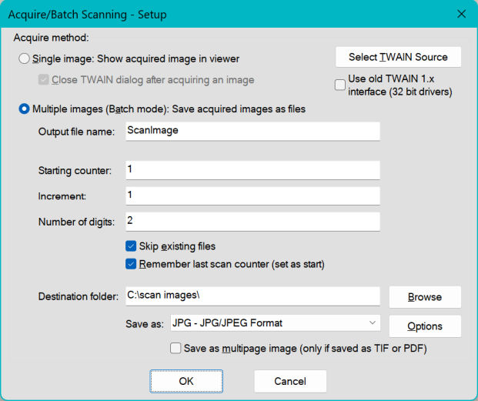Image resolution: width=478 pixels, height=401 pixels.
Task: Select Single image acquire method
Action: coord(25,58)
